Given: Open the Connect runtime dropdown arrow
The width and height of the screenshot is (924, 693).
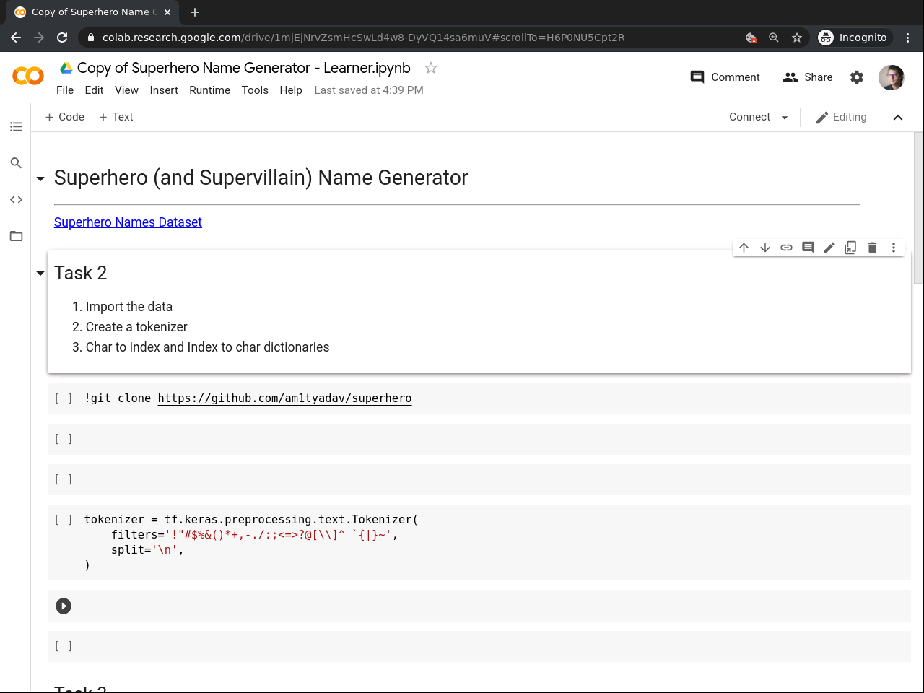Looking at the screenshot, I should pos(785,118).
